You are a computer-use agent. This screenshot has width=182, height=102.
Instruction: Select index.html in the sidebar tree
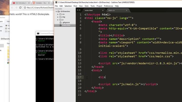coord(66,25)
